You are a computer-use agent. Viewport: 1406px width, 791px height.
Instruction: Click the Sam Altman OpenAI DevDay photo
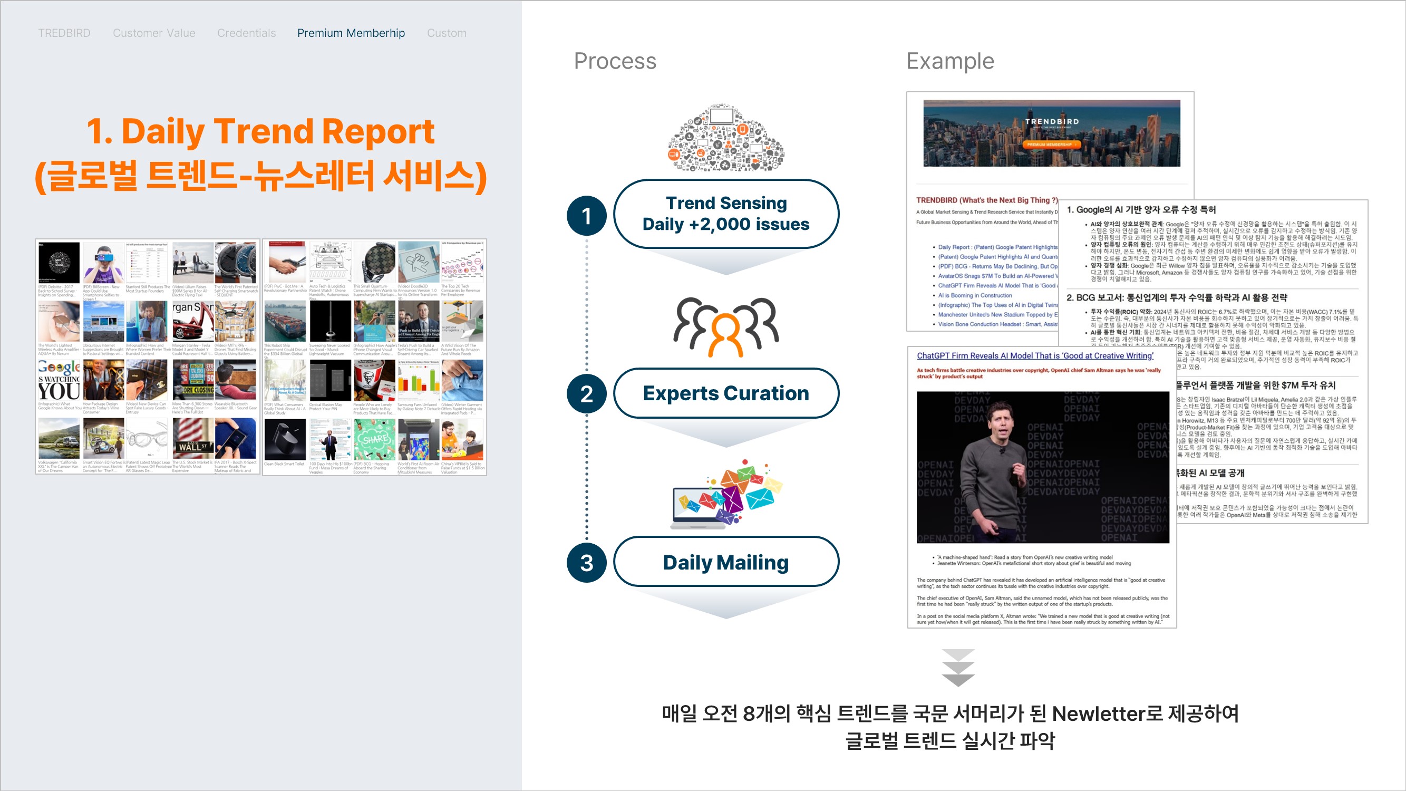click(x=1042, y=467)
